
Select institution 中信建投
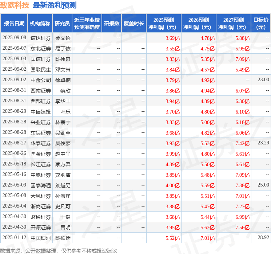tap(41, 112)
